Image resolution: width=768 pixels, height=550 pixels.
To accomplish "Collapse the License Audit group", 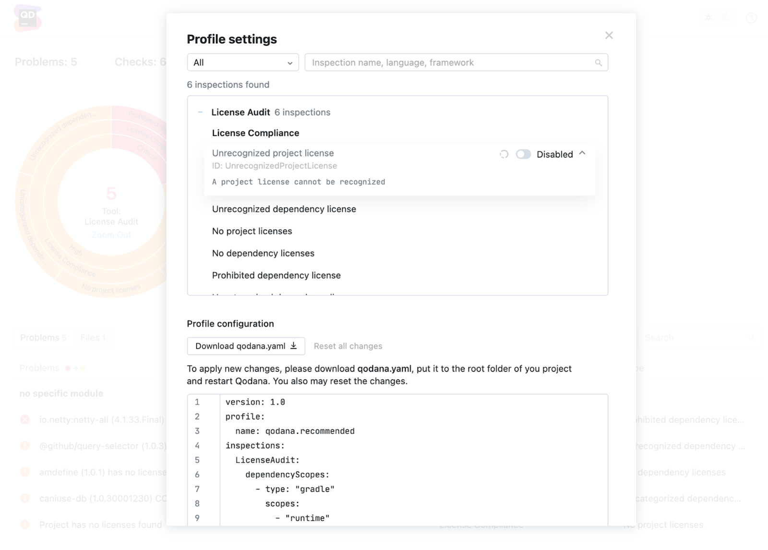I will (200, 112).
